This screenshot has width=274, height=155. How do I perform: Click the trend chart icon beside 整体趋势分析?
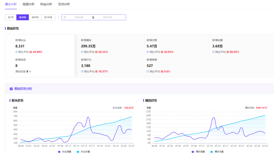tap(11, 89)
